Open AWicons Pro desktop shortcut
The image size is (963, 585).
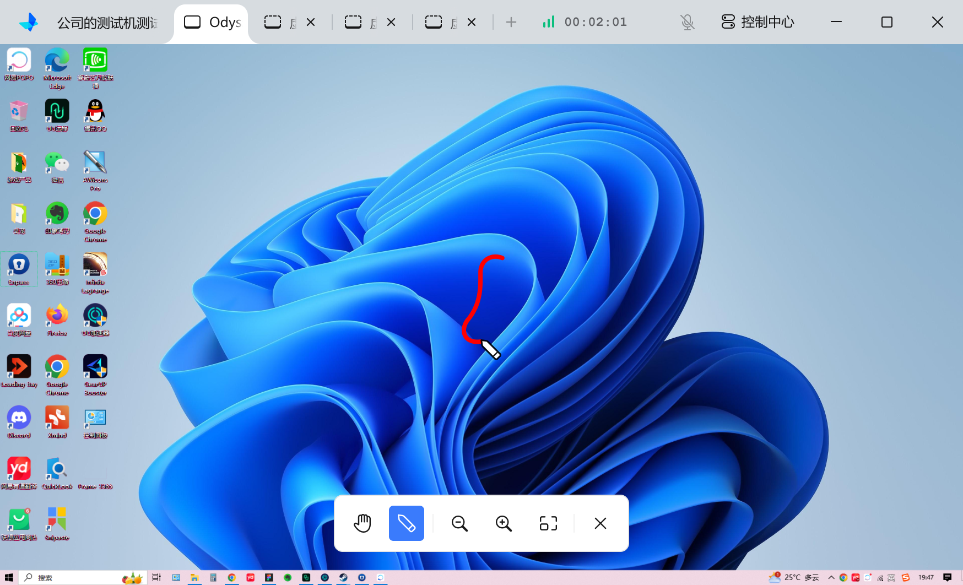point(95,171)
